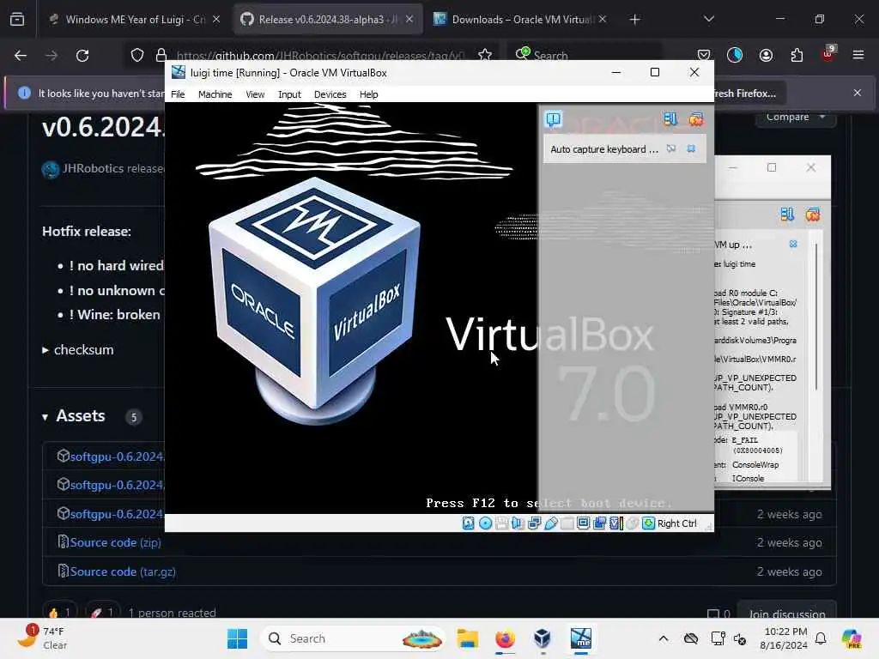Screen dimensions: 879x659
Task: Click the JHRobotics author link
Action: [93, 168]
